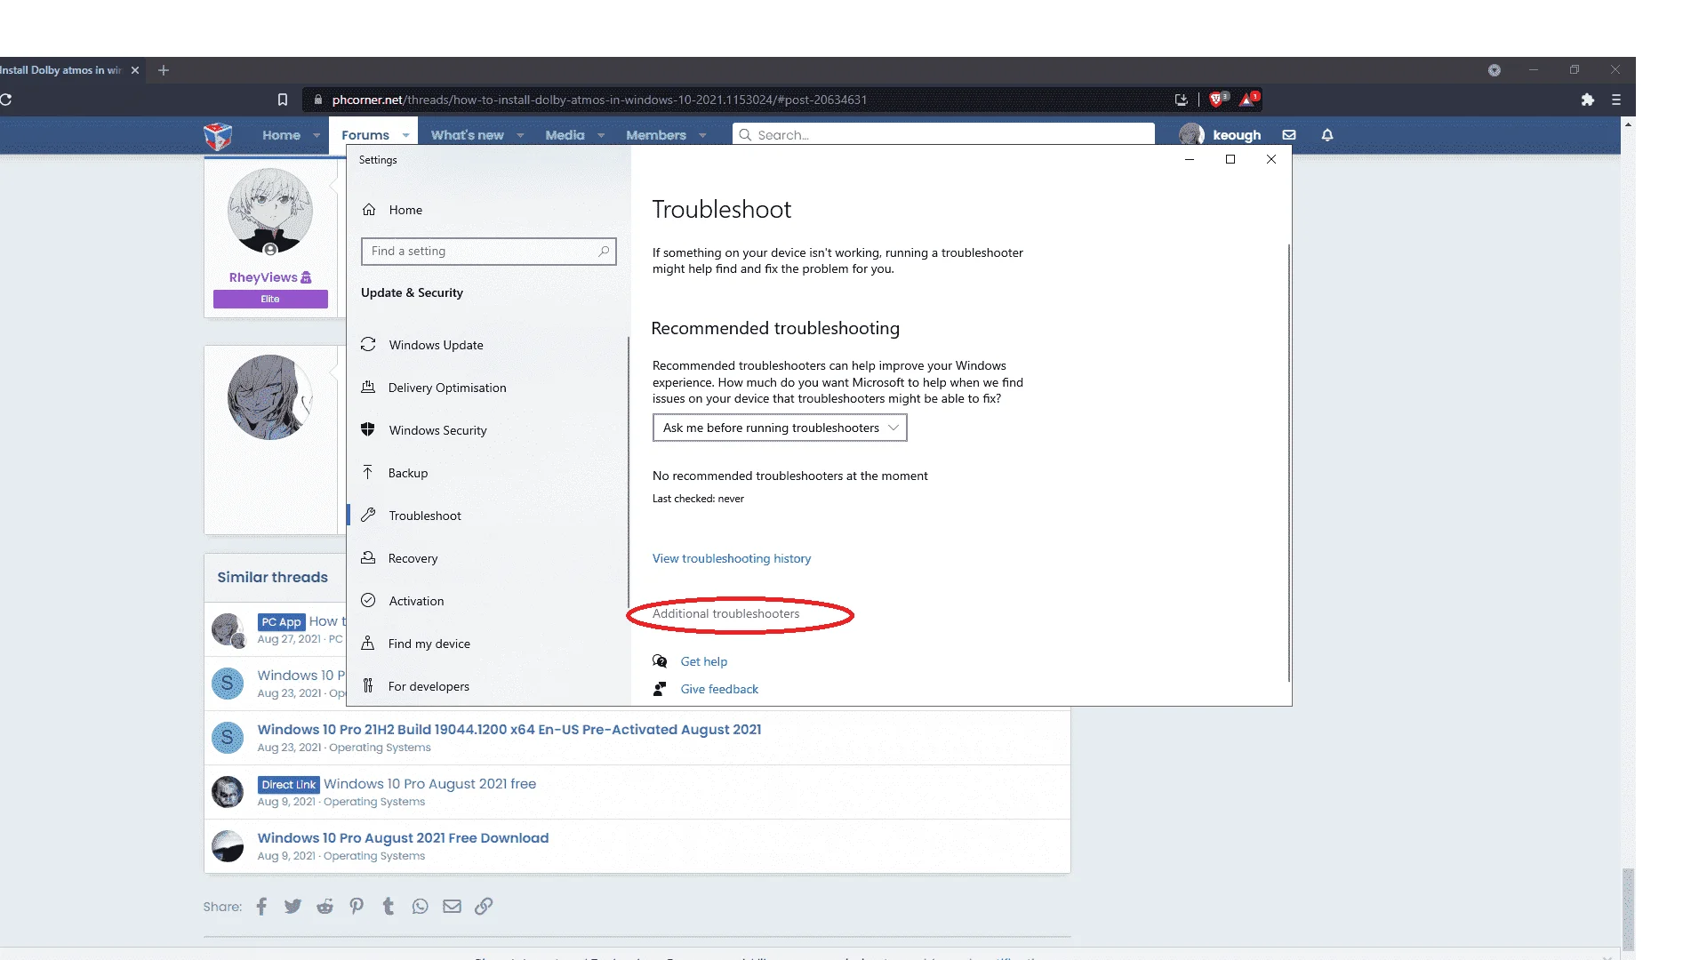
Task: Open RheyViews user profile link
Action: tap(263, 277)
